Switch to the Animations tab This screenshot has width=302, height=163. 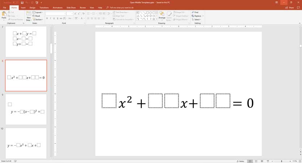[x=58, y=8]
